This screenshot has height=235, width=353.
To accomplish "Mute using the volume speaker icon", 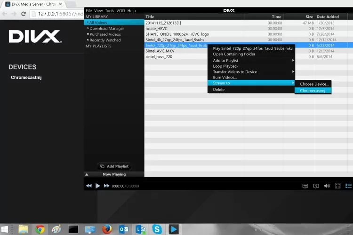I will 327,186.
